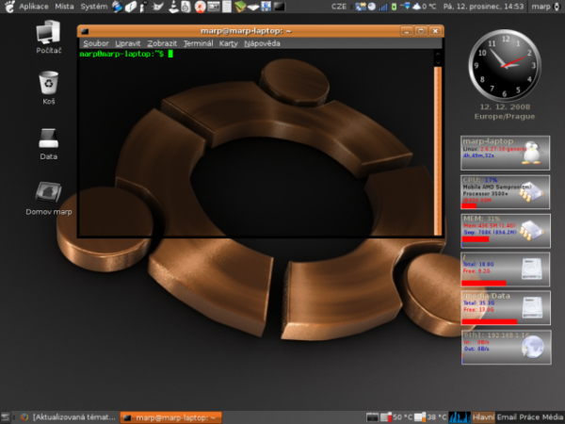Click the terminal vertical scrollbar
The image size is (565, 424).
click(438, 151)
